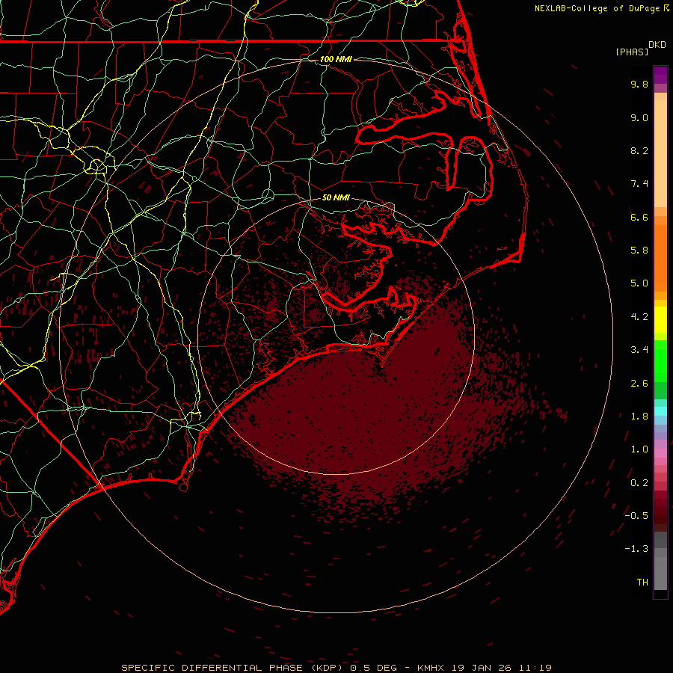Click the 100 NMI range ring label
This screenshot has width=673, height=673.
click(x=336, y=59)
